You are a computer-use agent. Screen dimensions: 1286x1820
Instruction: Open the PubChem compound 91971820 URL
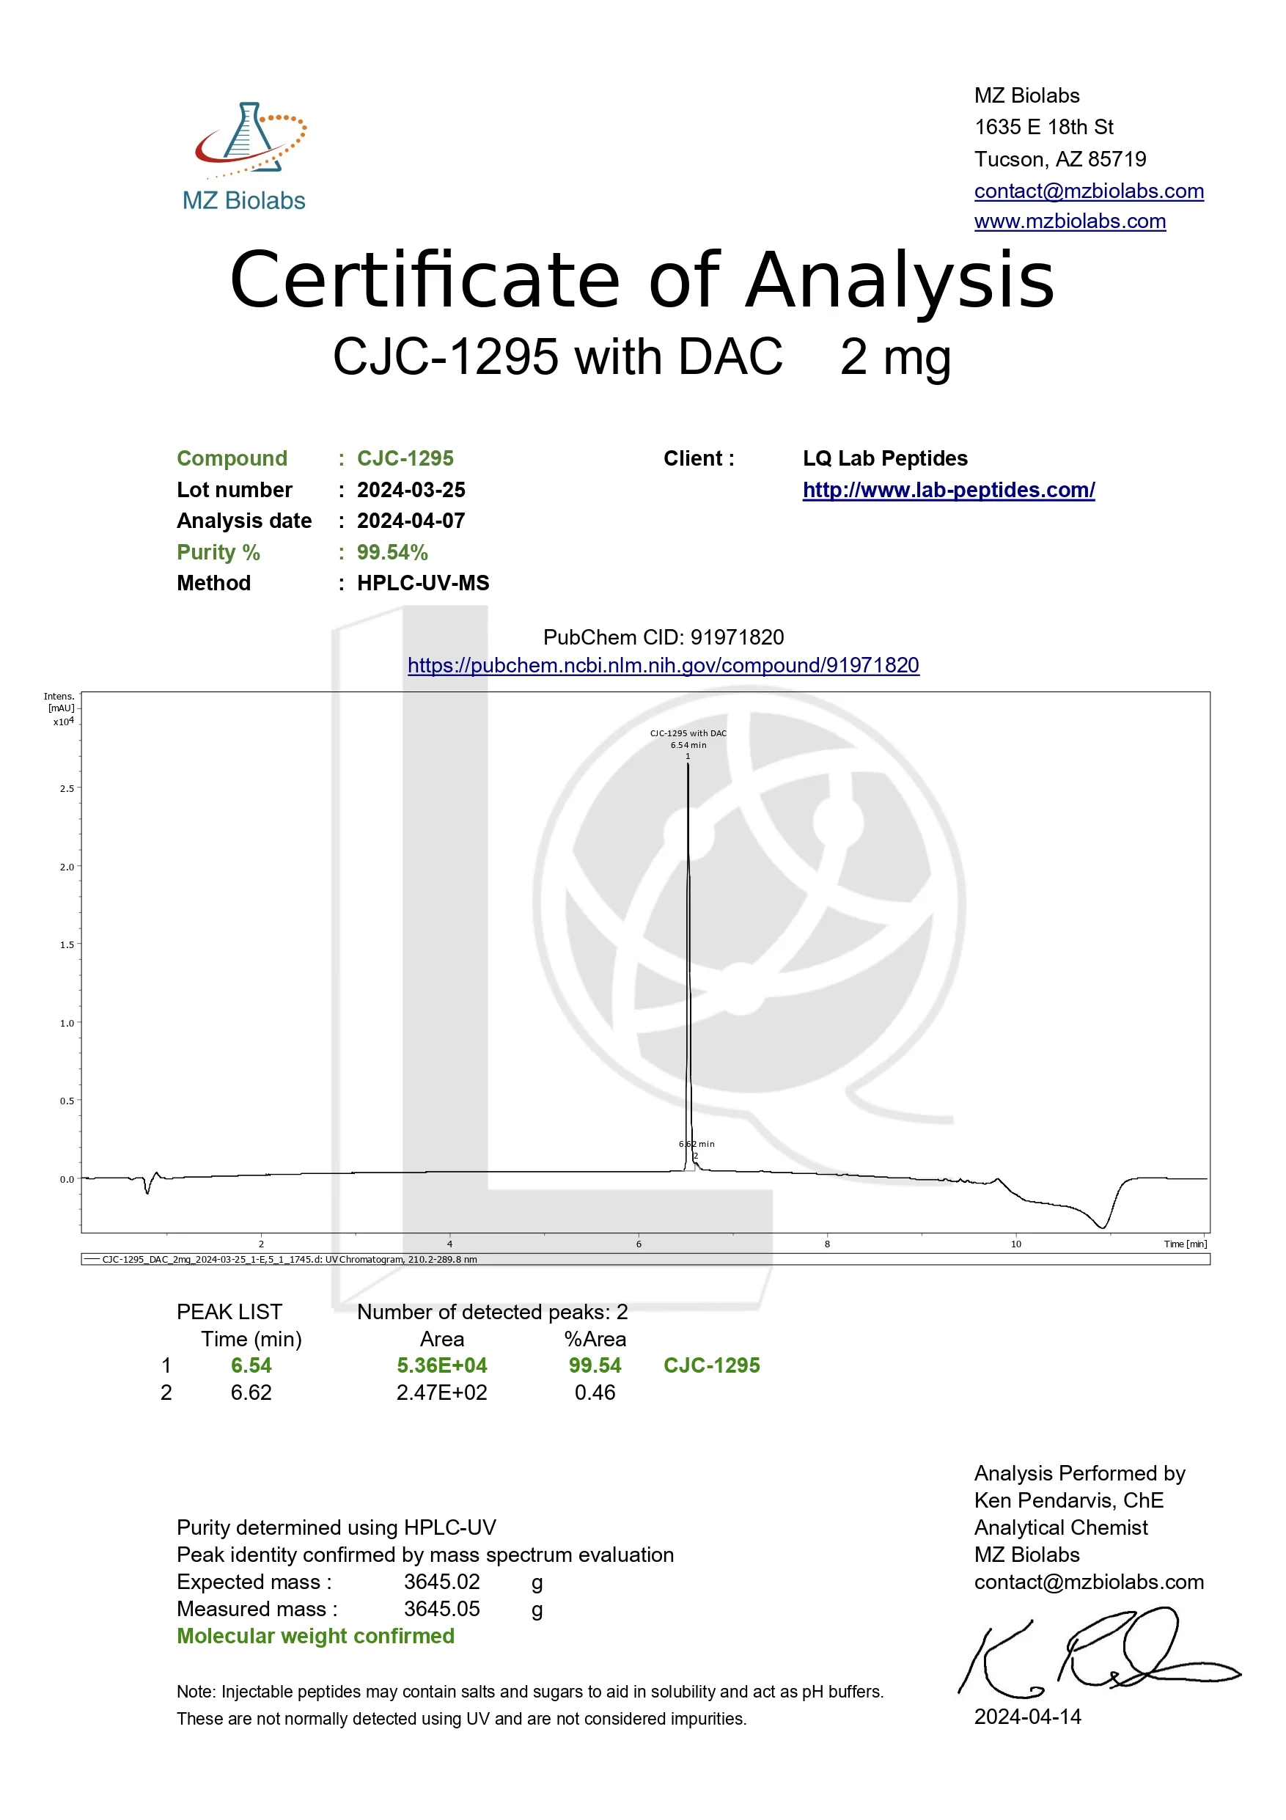click(662, 665)
